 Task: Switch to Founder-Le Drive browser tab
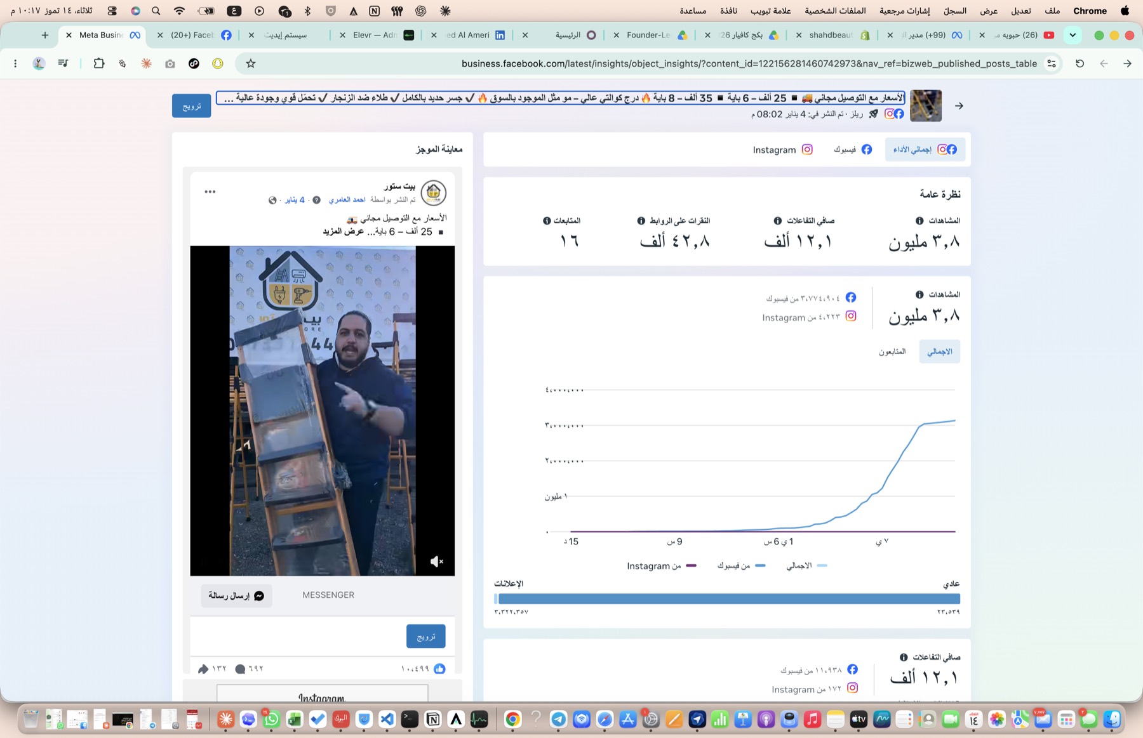click(x=650, y=35)
